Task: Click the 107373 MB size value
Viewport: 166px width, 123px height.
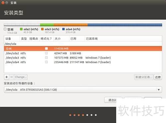Action: click(61, 58)
